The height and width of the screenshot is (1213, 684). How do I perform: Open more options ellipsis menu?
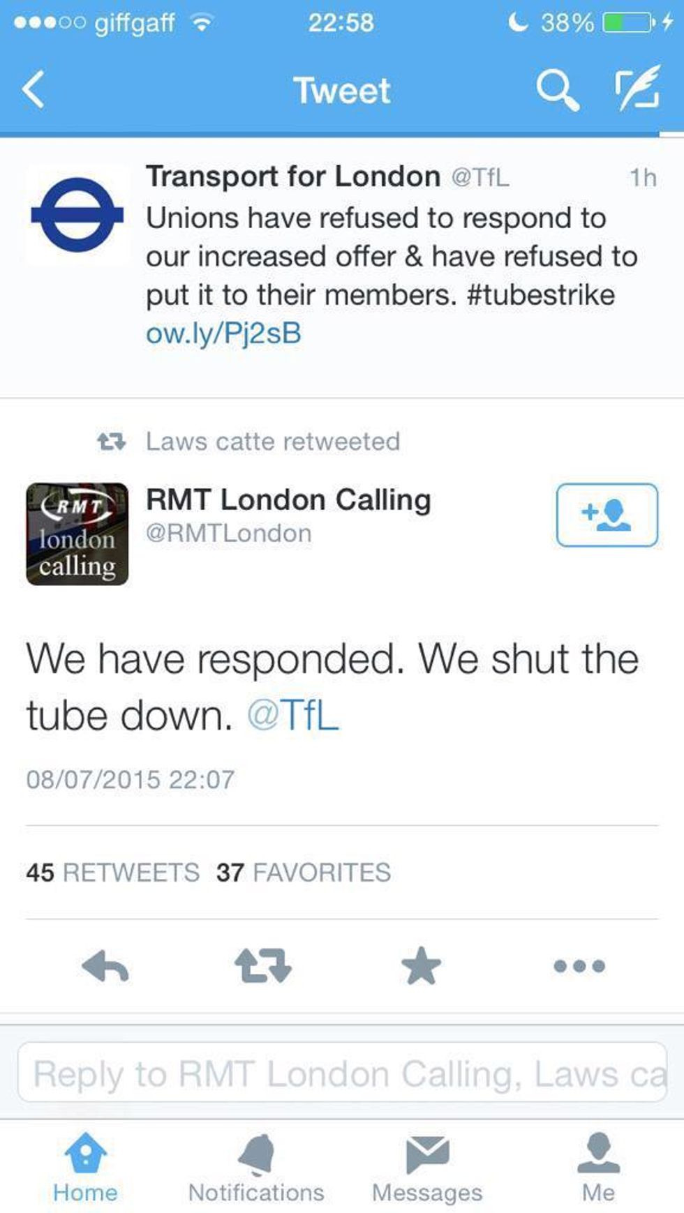pyautogui.click(x=579, y=967)
